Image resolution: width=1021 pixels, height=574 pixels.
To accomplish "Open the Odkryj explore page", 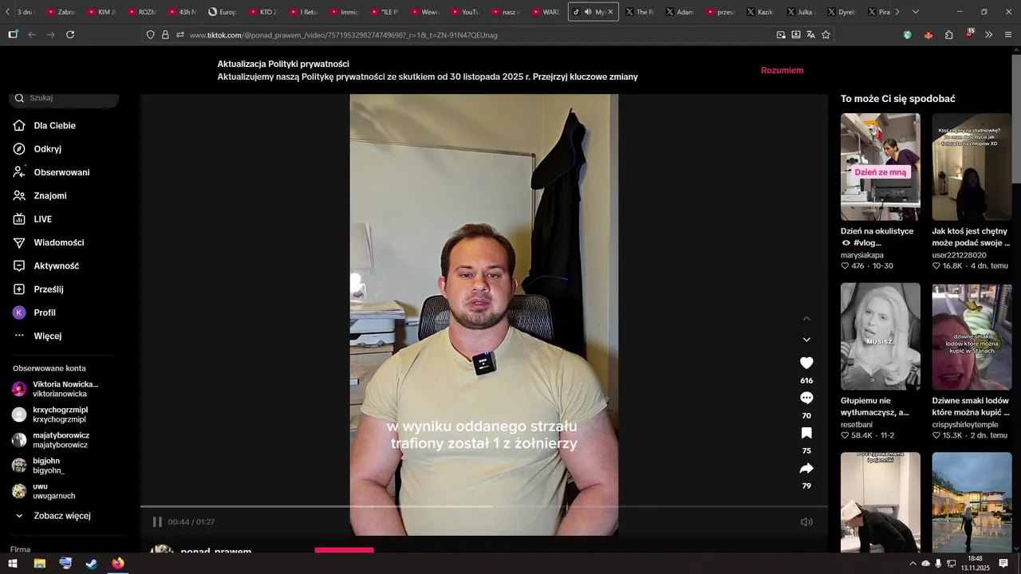I will (x=37, y=149).
